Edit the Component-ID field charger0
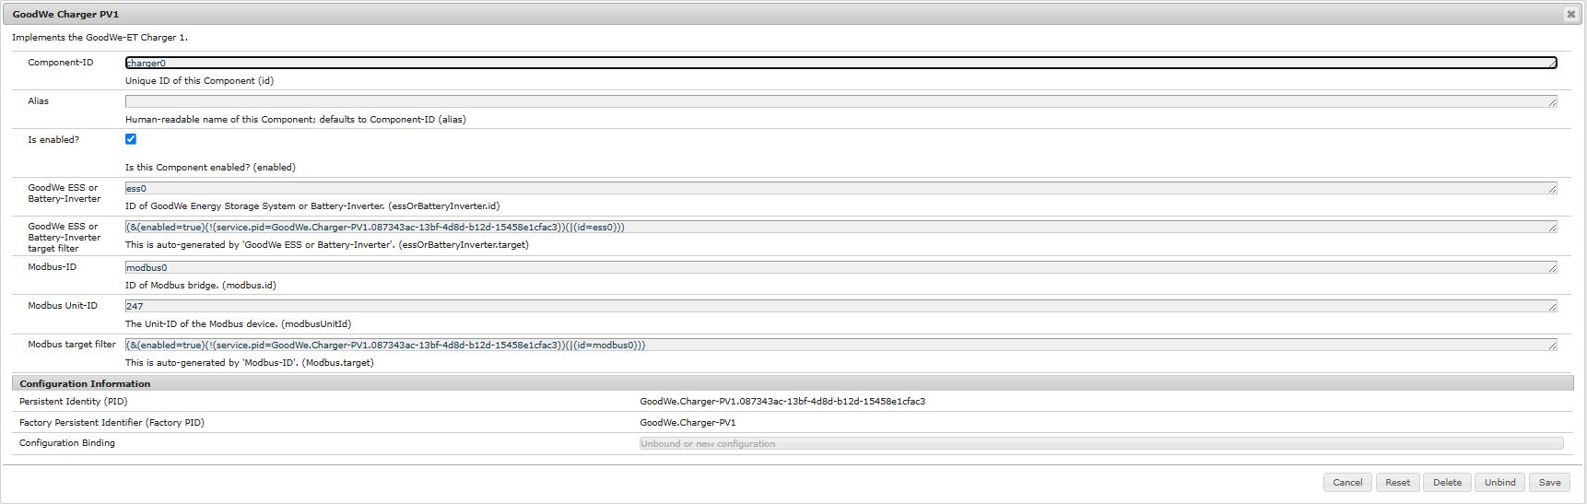 click(x=841, y=63)
